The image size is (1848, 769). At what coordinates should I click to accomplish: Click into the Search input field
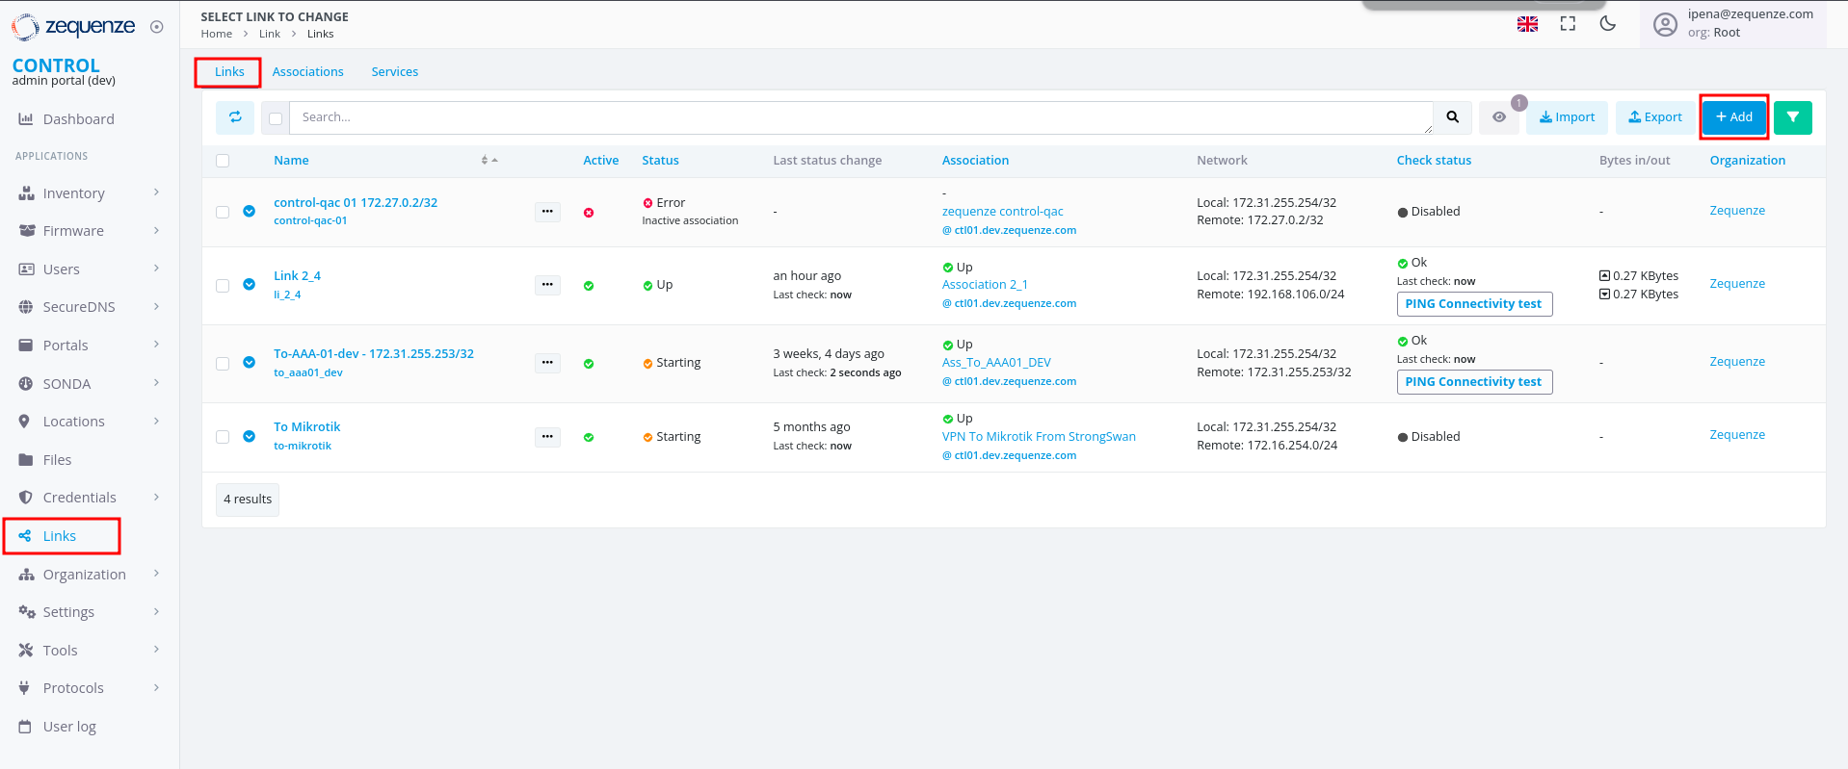click(858, 117)
